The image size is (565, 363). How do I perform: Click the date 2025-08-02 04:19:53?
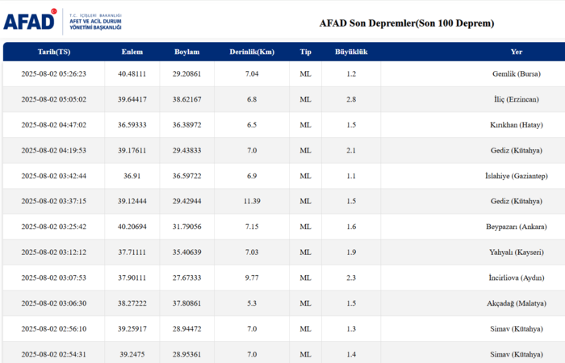54,151
